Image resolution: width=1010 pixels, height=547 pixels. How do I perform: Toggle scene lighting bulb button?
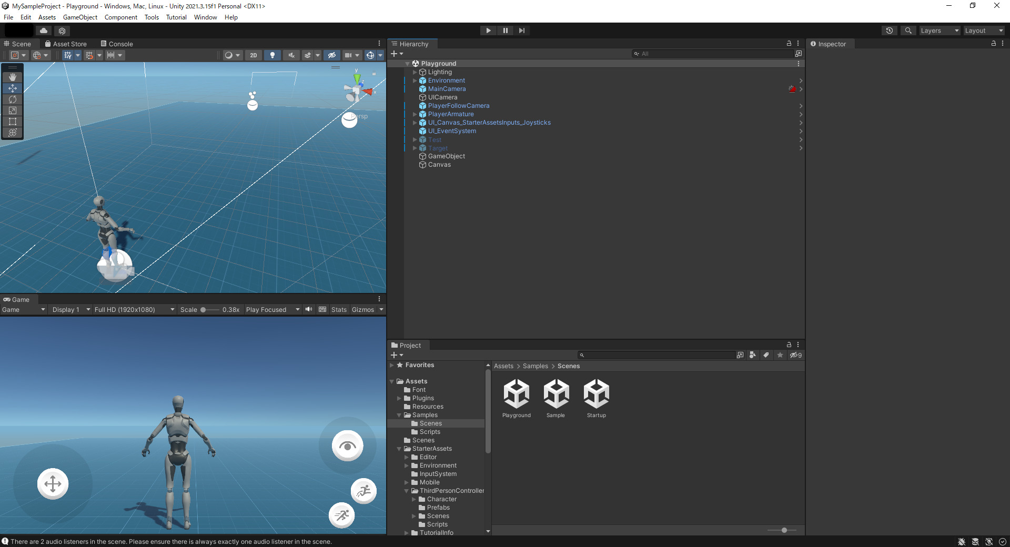(272, 55)
